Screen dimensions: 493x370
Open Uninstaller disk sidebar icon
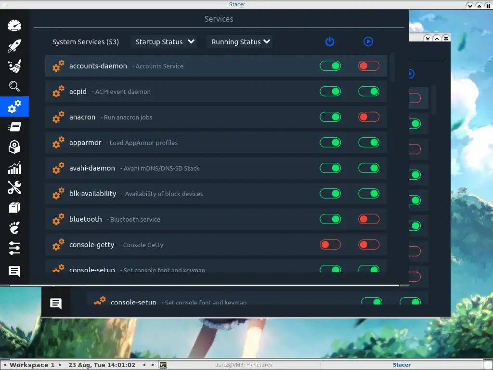[14, 147]
